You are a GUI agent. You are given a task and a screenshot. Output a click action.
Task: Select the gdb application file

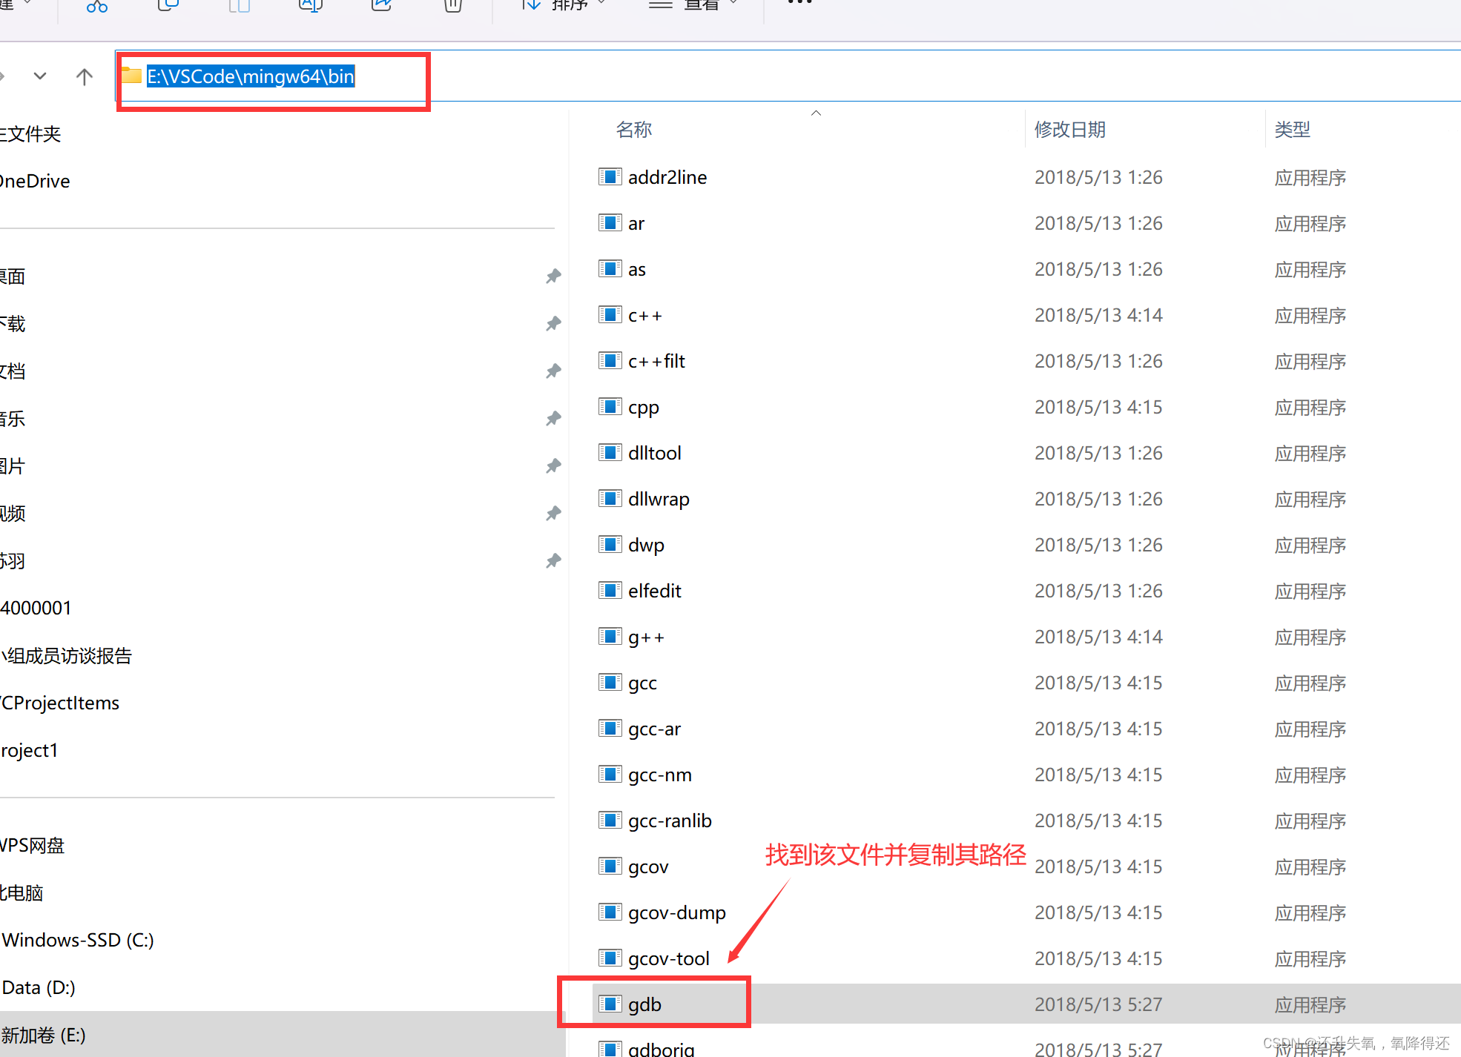[x=644, y=1004]
